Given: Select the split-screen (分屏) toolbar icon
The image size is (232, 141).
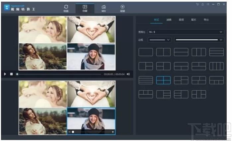Looking at the screenshot, I should click(x=85, y=8).
